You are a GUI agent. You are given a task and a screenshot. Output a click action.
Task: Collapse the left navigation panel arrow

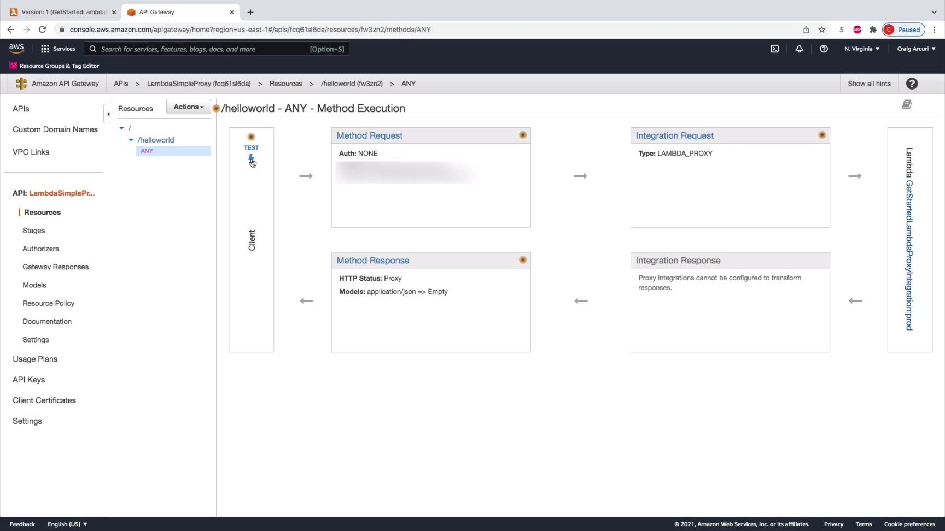(108, 114)
